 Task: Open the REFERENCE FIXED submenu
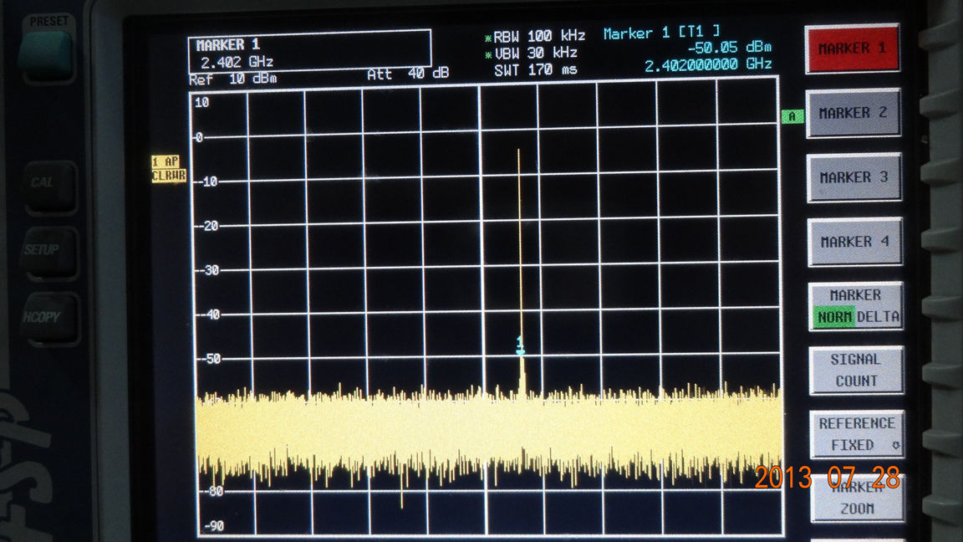tap(857, 434)
